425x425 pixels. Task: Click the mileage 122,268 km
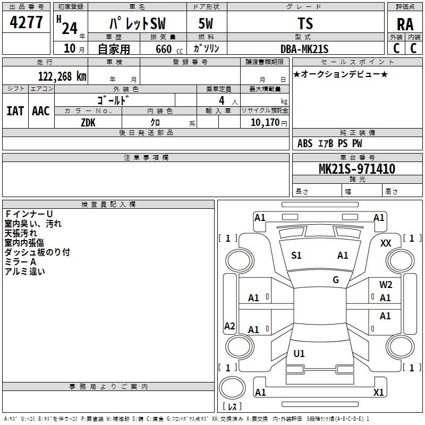(x=62, y=76)
